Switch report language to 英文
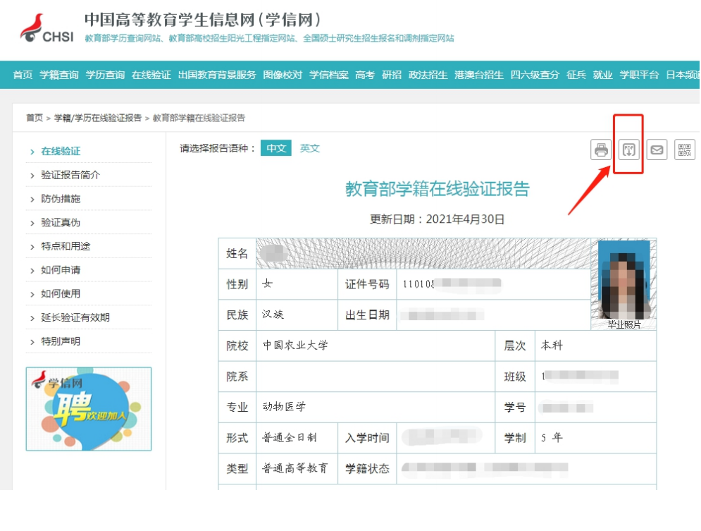Screen dimensions: 701x531 [309, 148]
